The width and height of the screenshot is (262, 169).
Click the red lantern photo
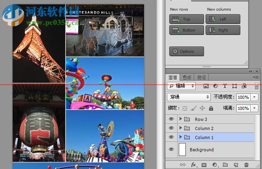tap(39, 123)
